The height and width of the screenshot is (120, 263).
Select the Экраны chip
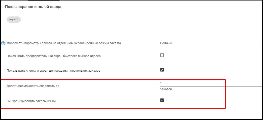coord(14,20)
